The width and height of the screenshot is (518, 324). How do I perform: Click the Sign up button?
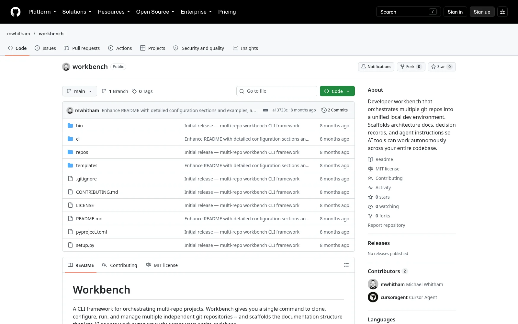pos(482,12)
